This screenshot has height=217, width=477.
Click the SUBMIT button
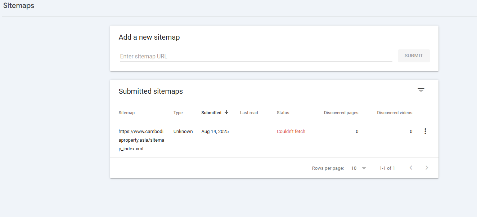(x=414, y=56)
